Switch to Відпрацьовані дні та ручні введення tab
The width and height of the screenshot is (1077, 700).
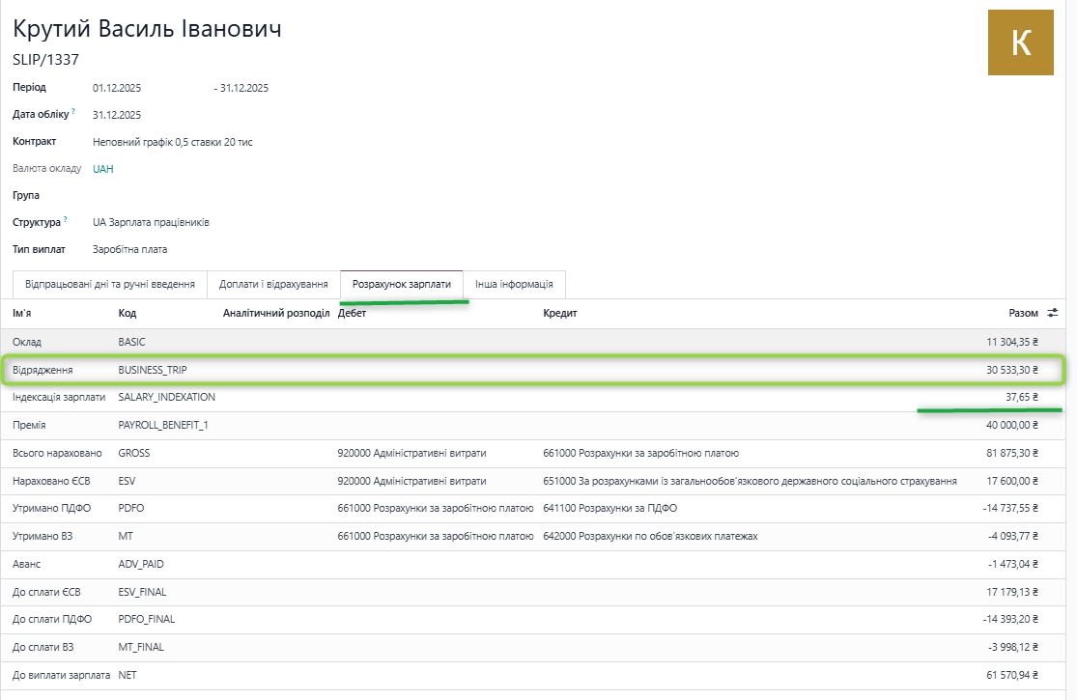[109, 285]
